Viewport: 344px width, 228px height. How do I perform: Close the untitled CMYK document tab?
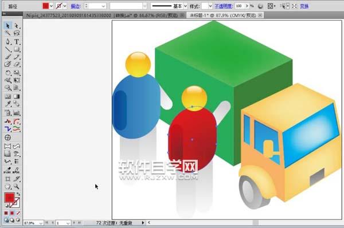click(x=260, y=15)
